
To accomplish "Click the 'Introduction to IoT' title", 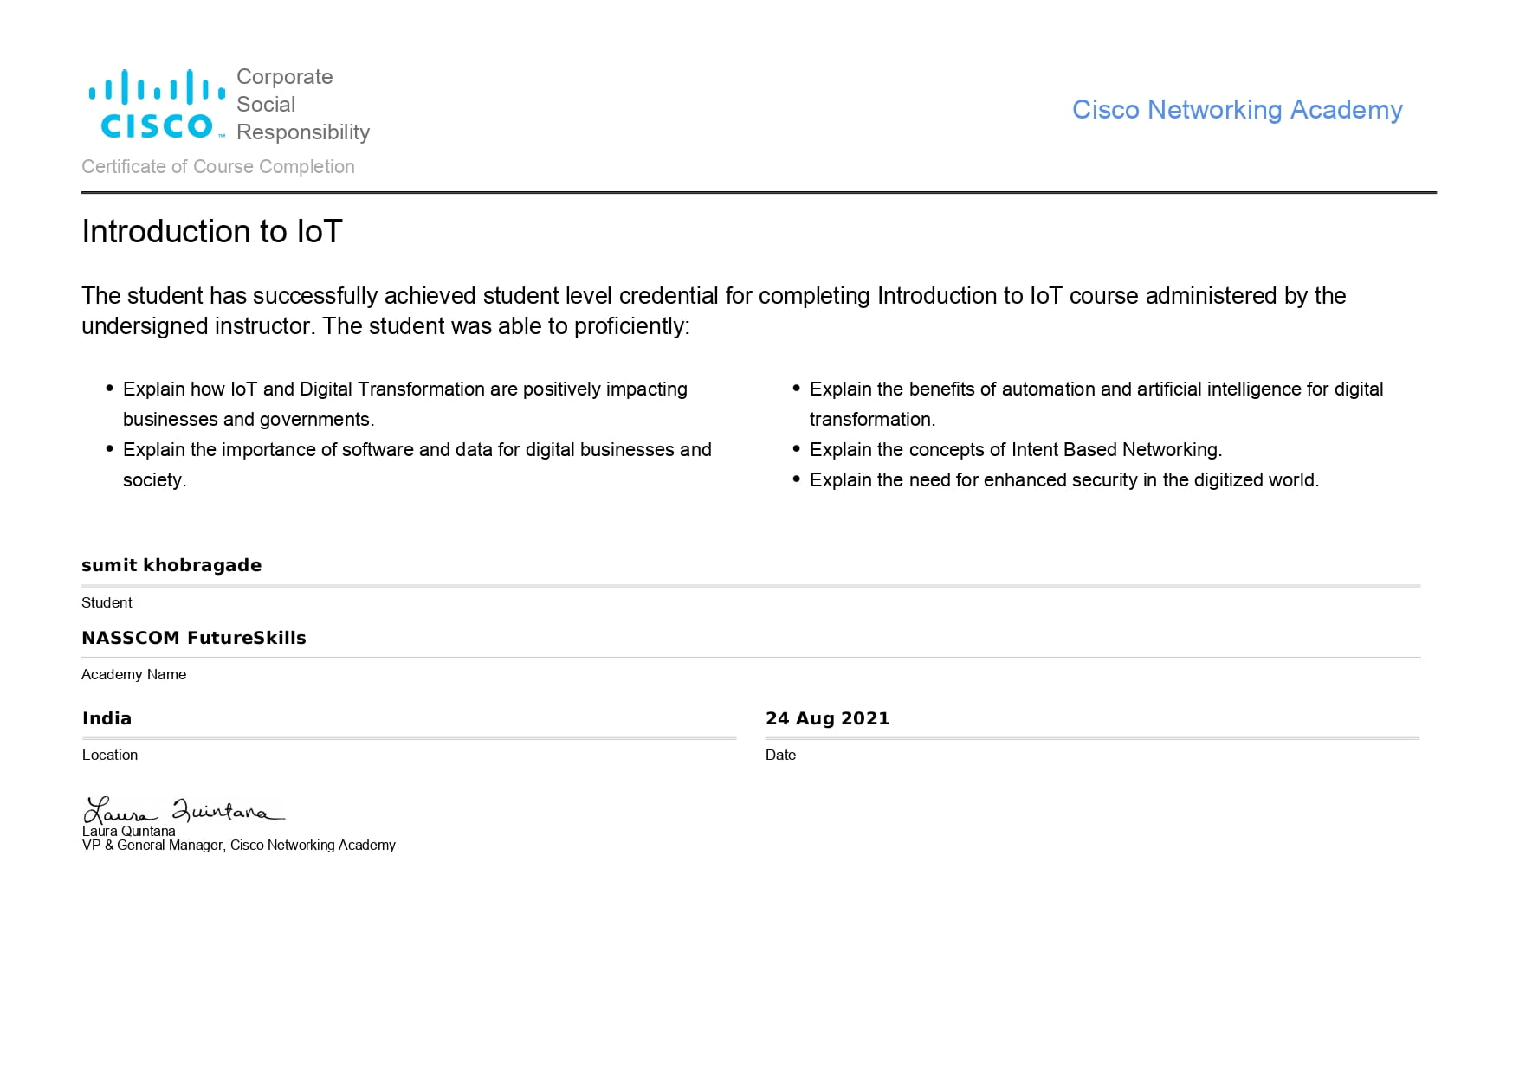I will (x=212, y=231).
